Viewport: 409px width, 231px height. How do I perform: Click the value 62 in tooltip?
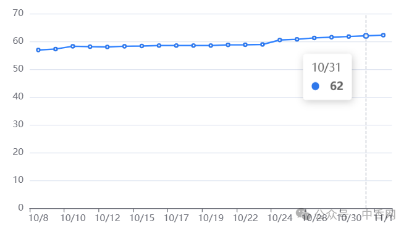[x=337, y=86]
